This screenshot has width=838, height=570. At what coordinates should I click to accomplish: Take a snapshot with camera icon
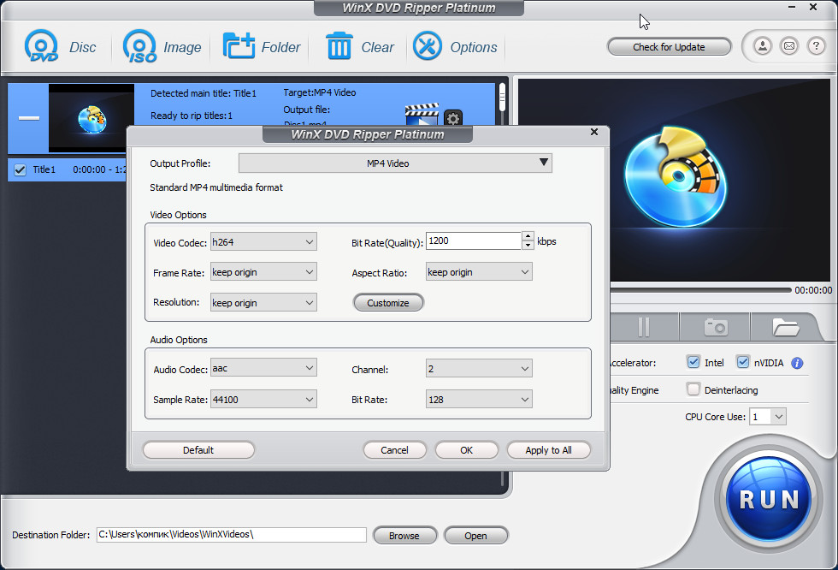(x=716, y=327)
